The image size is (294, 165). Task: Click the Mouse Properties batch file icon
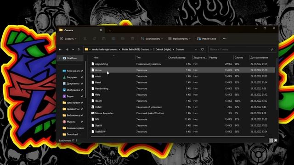tap(93, 113)
